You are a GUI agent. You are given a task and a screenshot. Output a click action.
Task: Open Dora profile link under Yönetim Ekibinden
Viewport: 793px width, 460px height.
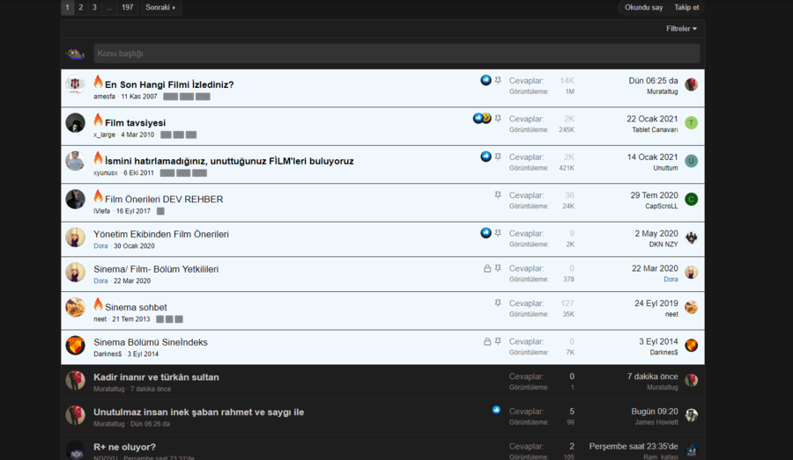[100, 246]
